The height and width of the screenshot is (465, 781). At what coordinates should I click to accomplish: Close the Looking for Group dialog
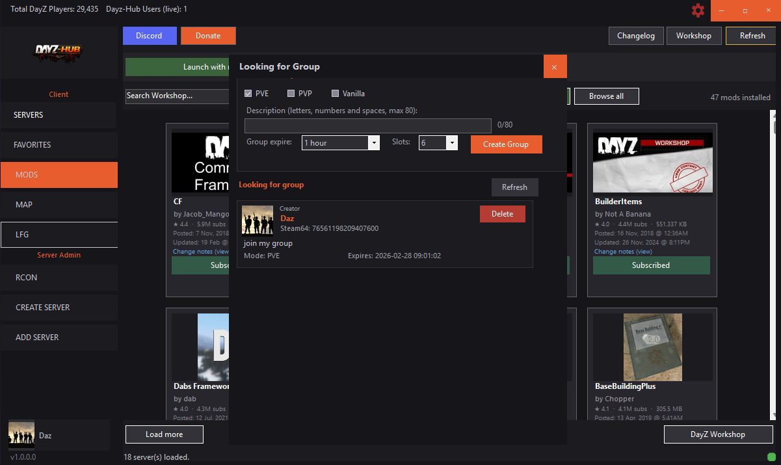[555, 67]
